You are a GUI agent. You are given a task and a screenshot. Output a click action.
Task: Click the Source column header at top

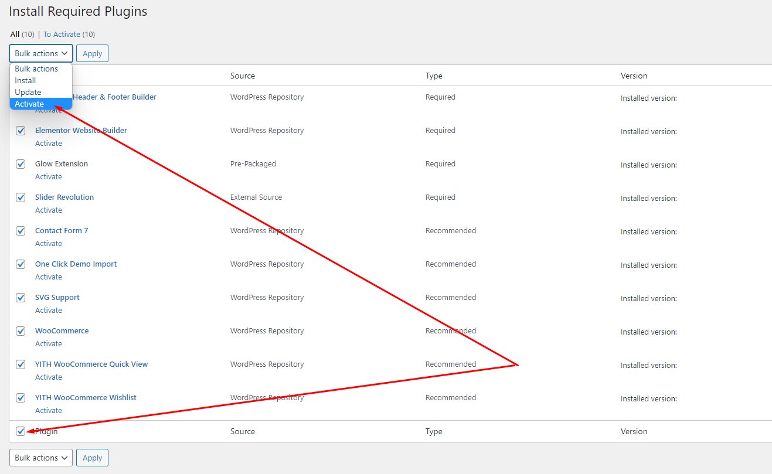click(x=243, y=76)
